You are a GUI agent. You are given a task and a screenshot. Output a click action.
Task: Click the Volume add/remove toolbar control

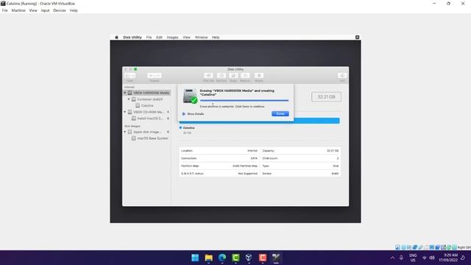155,76
